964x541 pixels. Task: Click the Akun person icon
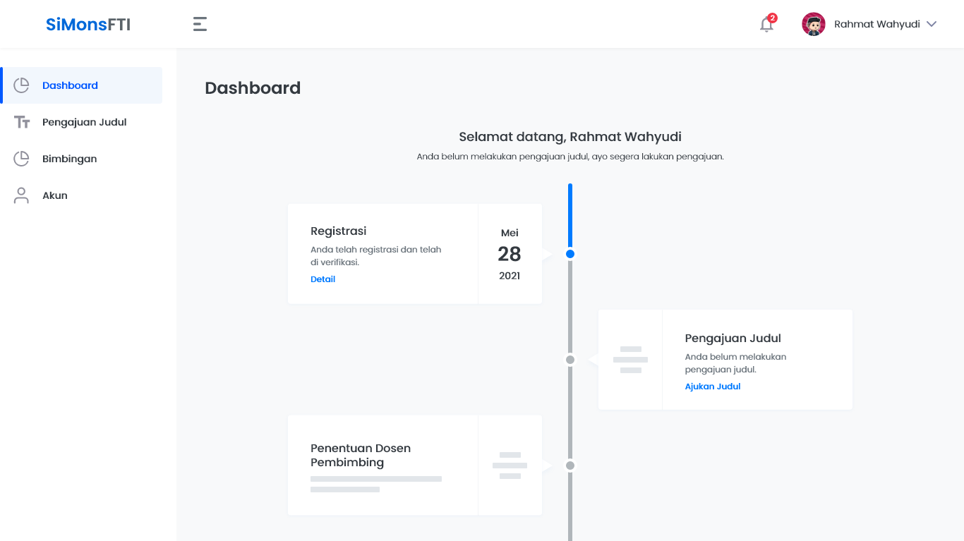click(22, 195)
